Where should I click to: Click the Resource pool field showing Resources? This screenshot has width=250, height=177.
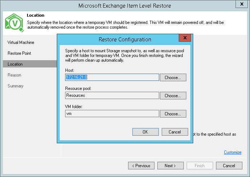point(112,95)
